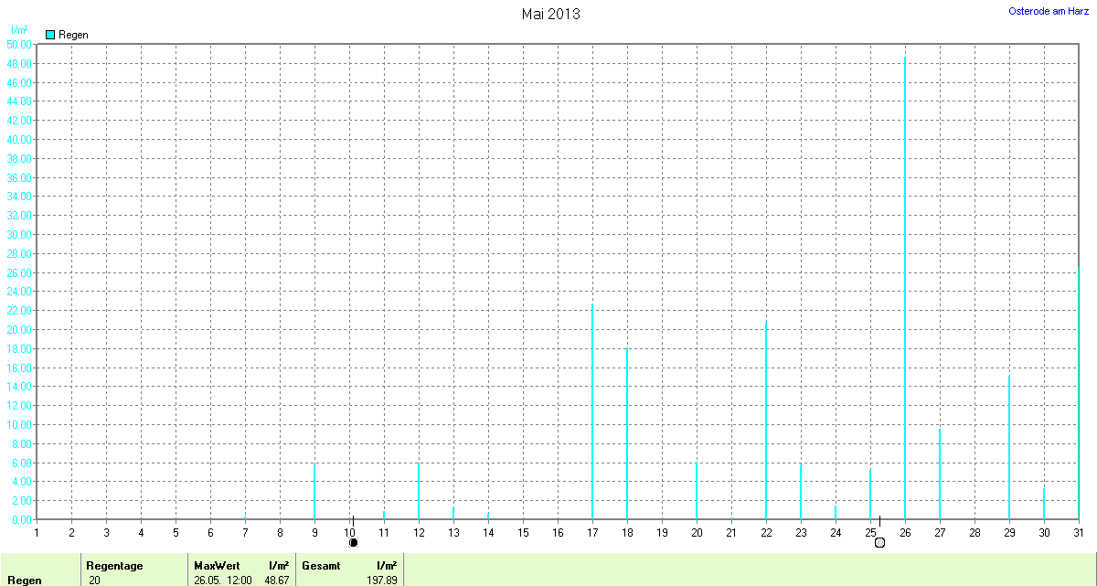Screen dimensions: 1097x586
Task: Click the cyan Regen legend swatch
Action: (x=50, y=35)
